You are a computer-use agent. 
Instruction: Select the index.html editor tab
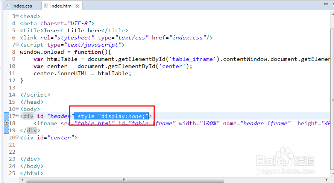pyautogui.click(x=61, y=6)
